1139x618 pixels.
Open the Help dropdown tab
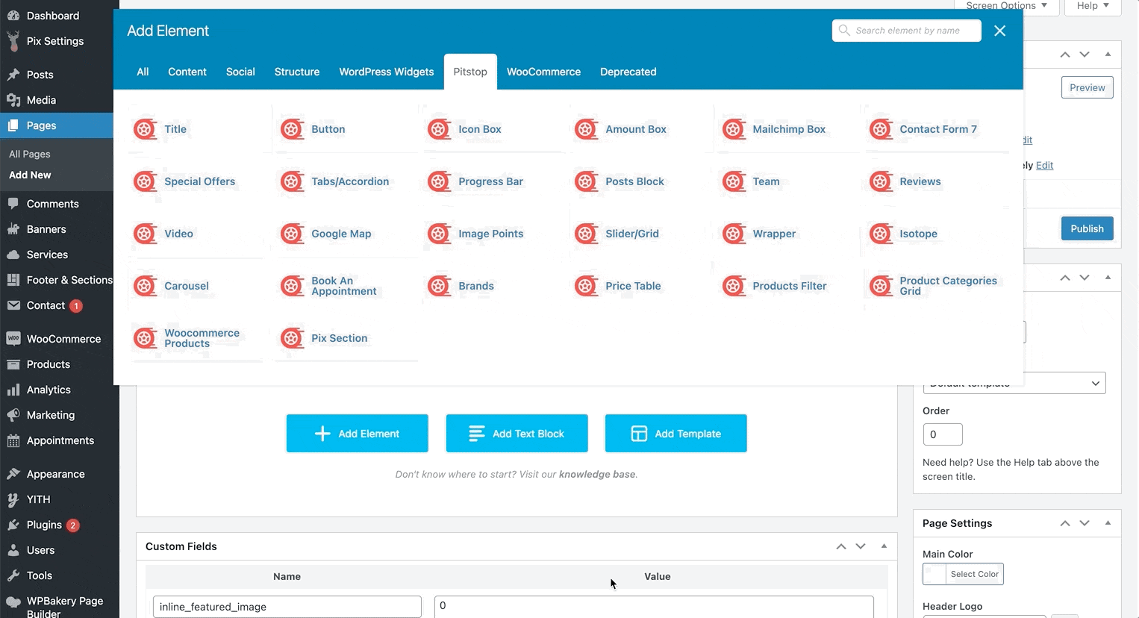point(1093,6)
